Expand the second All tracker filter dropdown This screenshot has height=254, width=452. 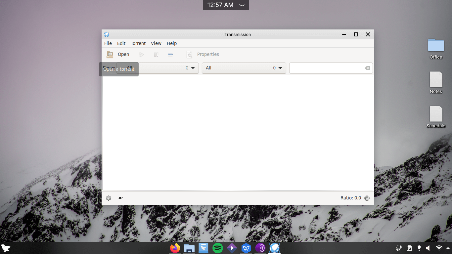[x=244, y=68]
